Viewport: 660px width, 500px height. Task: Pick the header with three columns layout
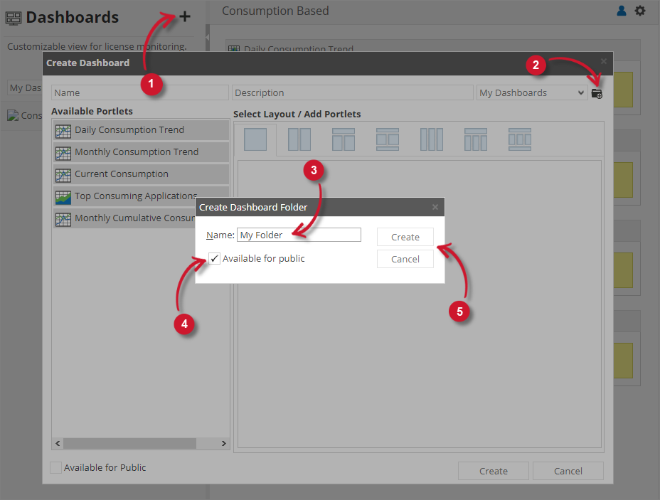click(475, 139)
